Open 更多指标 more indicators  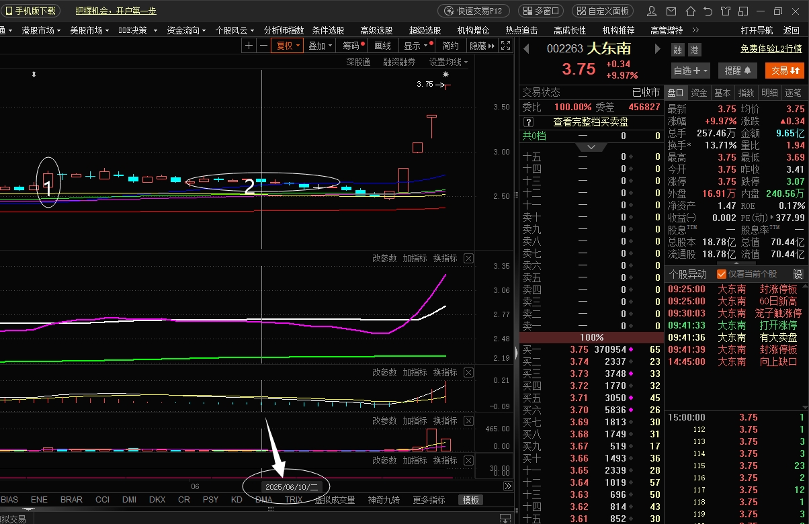(429, 500)
